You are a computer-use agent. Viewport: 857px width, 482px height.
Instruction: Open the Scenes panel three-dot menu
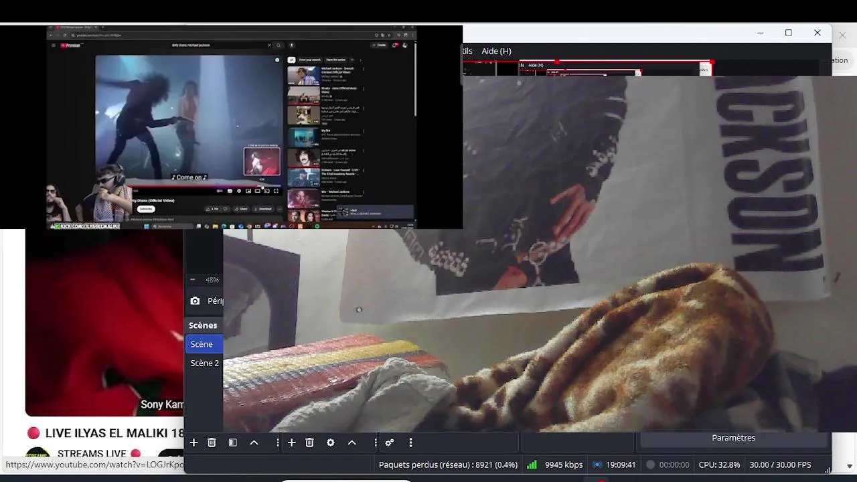pos(277,443)
